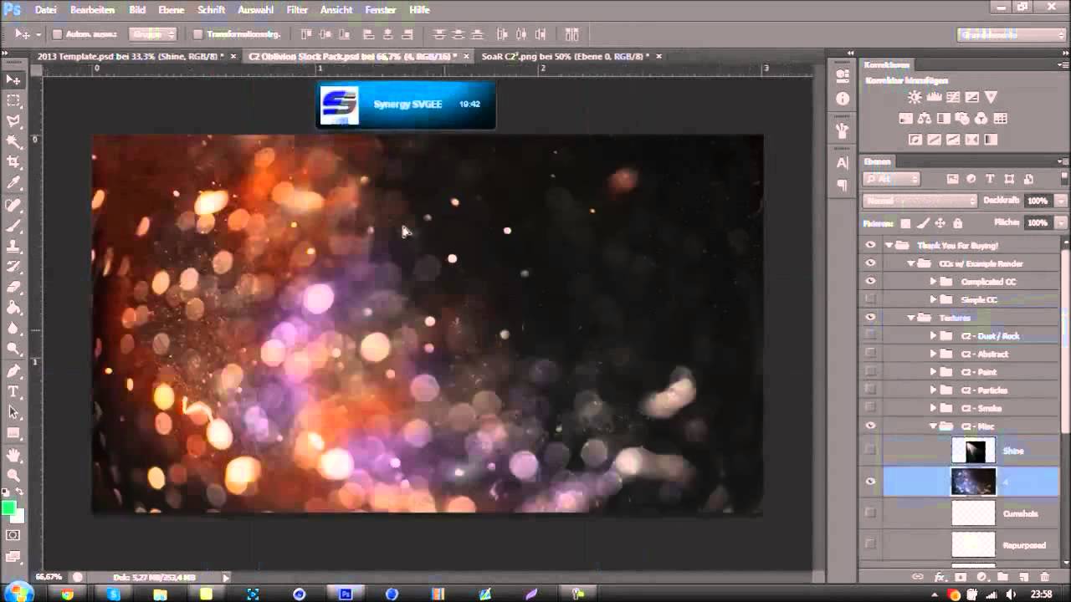Viewport: 1071px width, 602px height.
Task: Expand the Complicated CC group
Action: pos(934,281)
